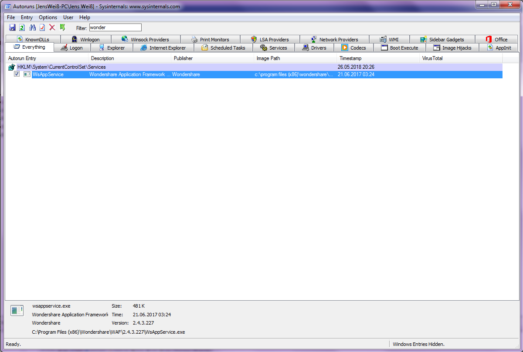Sort by the Image Path column header
The image size is (523, 352).
pyautogui.click(x=295, y=58)
